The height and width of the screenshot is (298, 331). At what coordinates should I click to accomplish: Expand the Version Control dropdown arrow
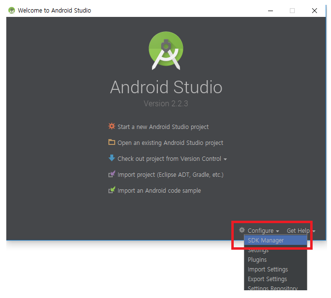[x=225, y=159]
